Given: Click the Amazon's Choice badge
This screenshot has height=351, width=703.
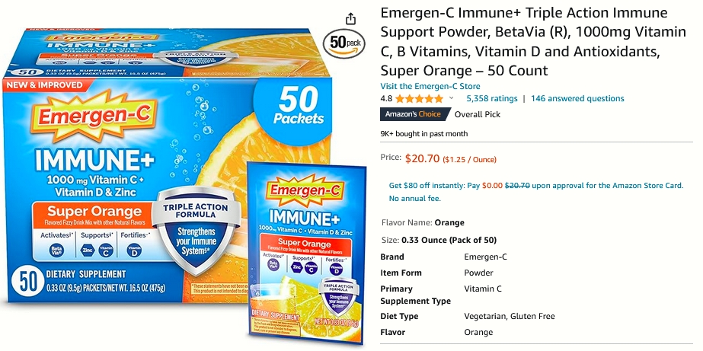Looking at the screenshot, I should 414,114.
